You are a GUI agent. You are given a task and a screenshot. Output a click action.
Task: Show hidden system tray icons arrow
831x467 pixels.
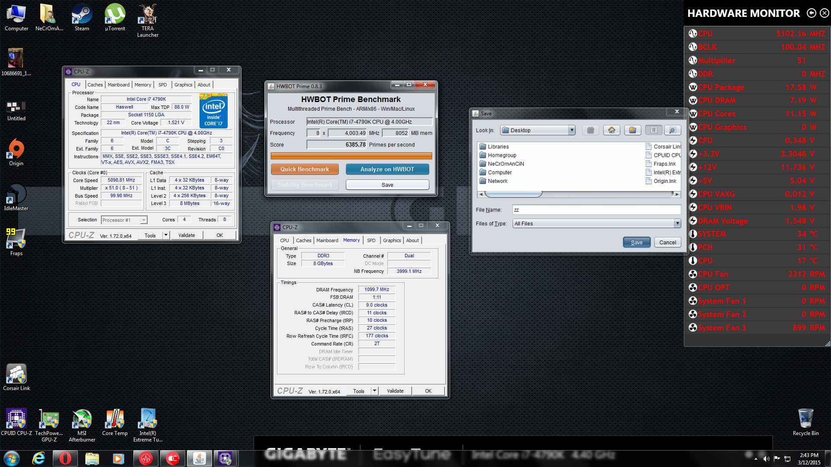point(756,459)
